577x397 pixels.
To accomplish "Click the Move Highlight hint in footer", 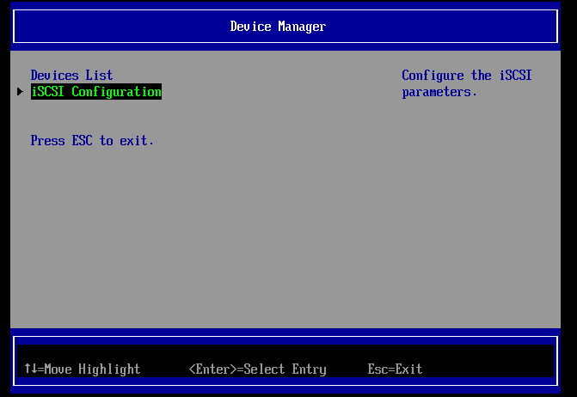I will click(x=82, y=369).
